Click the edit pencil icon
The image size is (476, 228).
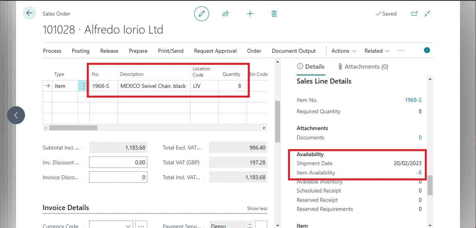[202, 14]
